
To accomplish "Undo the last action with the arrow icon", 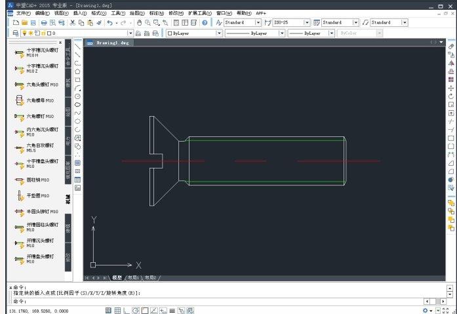I will (x=109, y=22).
